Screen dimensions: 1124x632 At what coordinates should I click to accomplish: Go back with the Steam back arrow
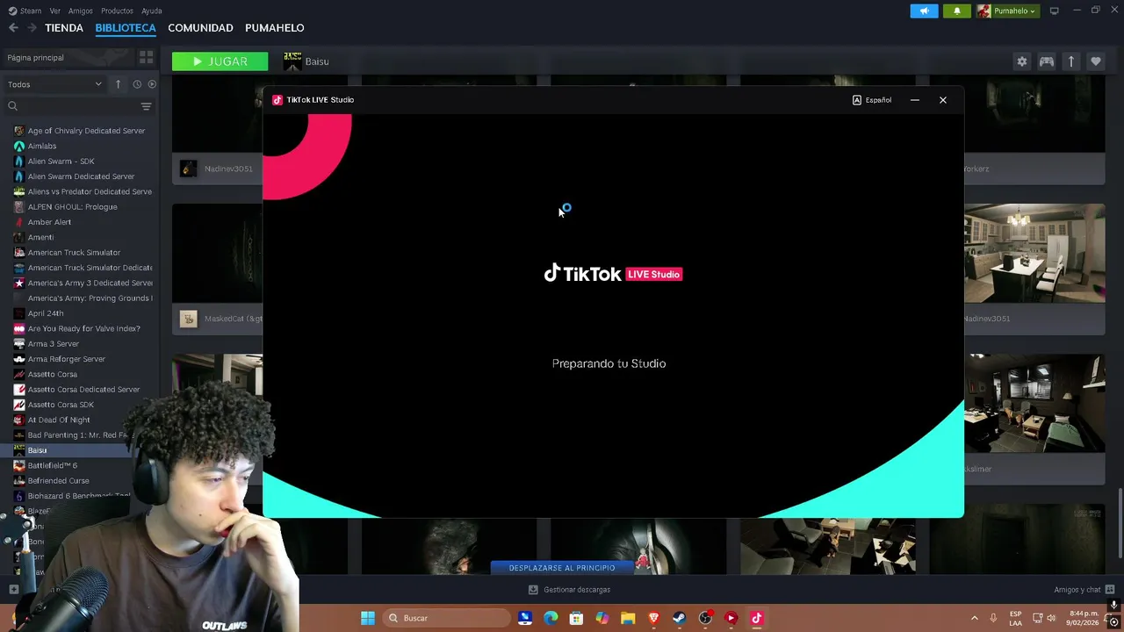point(13,28)
